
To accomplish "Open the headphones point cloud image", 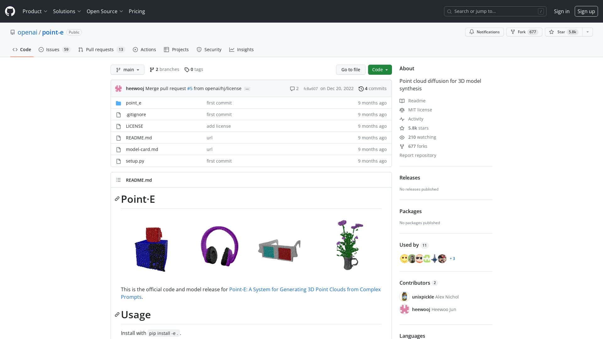I will click(x=219, y=246).
